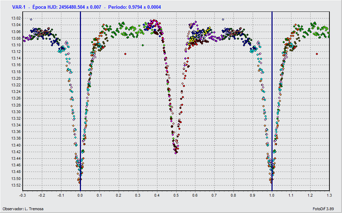Image resolution: width=342 pixels, height=213 pixels.
Task: Click the lone lavender point near phase 0.75
Action: point(223,19)
